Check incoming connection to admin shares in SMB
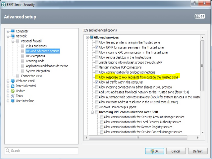This screenshot has width=212, height=159. tap(96, 87)
